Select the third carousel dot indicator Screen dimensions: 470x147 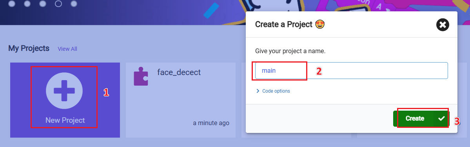[x=43, y=4]
